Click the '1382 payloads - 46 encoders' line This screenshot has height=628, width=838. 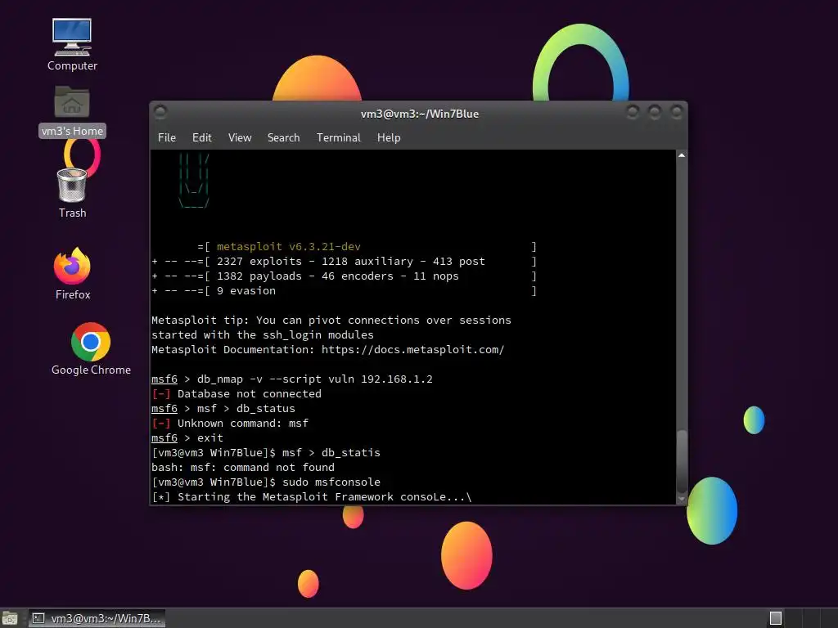(x=344, y=276)
